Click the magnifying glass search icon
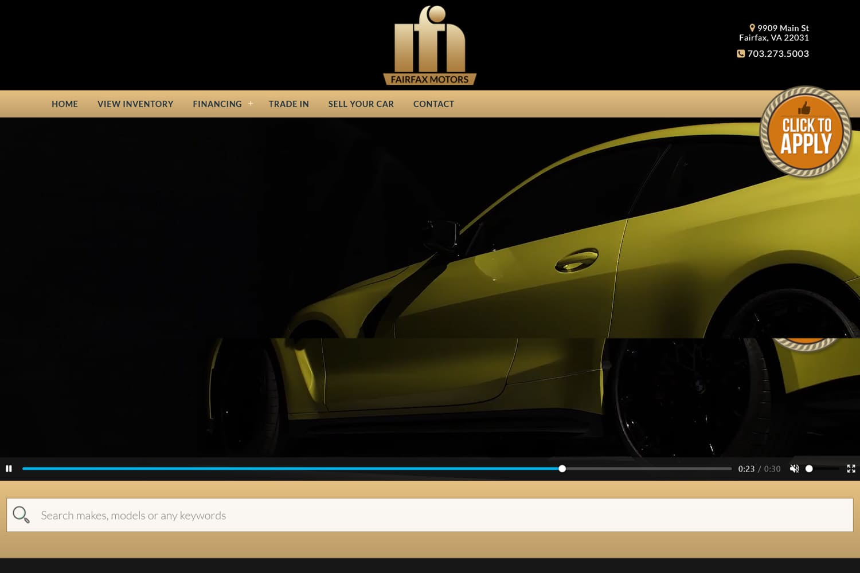The height and width of the screenshot is (573, 860). click(x=21, y=515)
